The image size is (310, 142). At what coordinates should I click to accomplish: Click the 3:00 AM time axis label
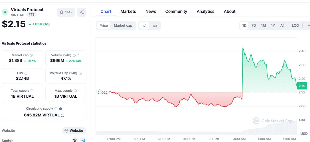click(x=240, y=139)
